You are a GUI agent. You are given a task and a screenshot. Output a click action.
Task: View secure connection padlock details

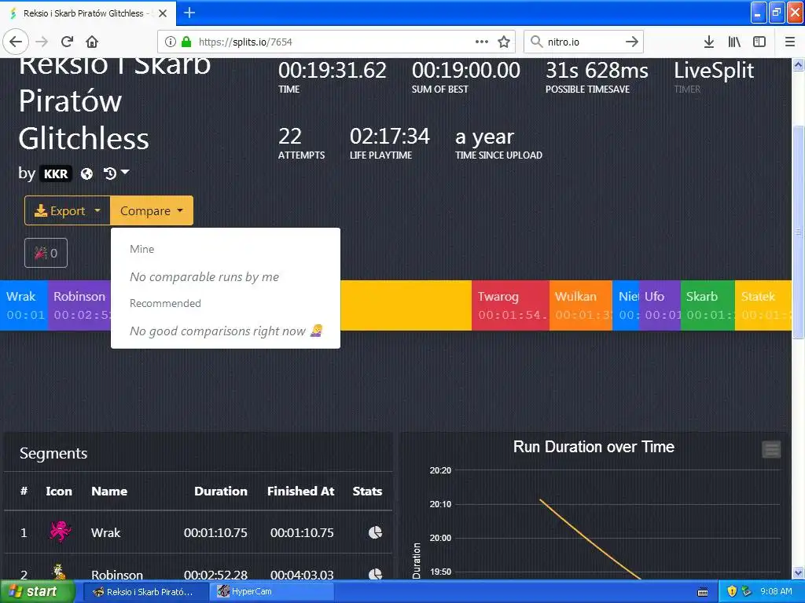coord(186,42)
